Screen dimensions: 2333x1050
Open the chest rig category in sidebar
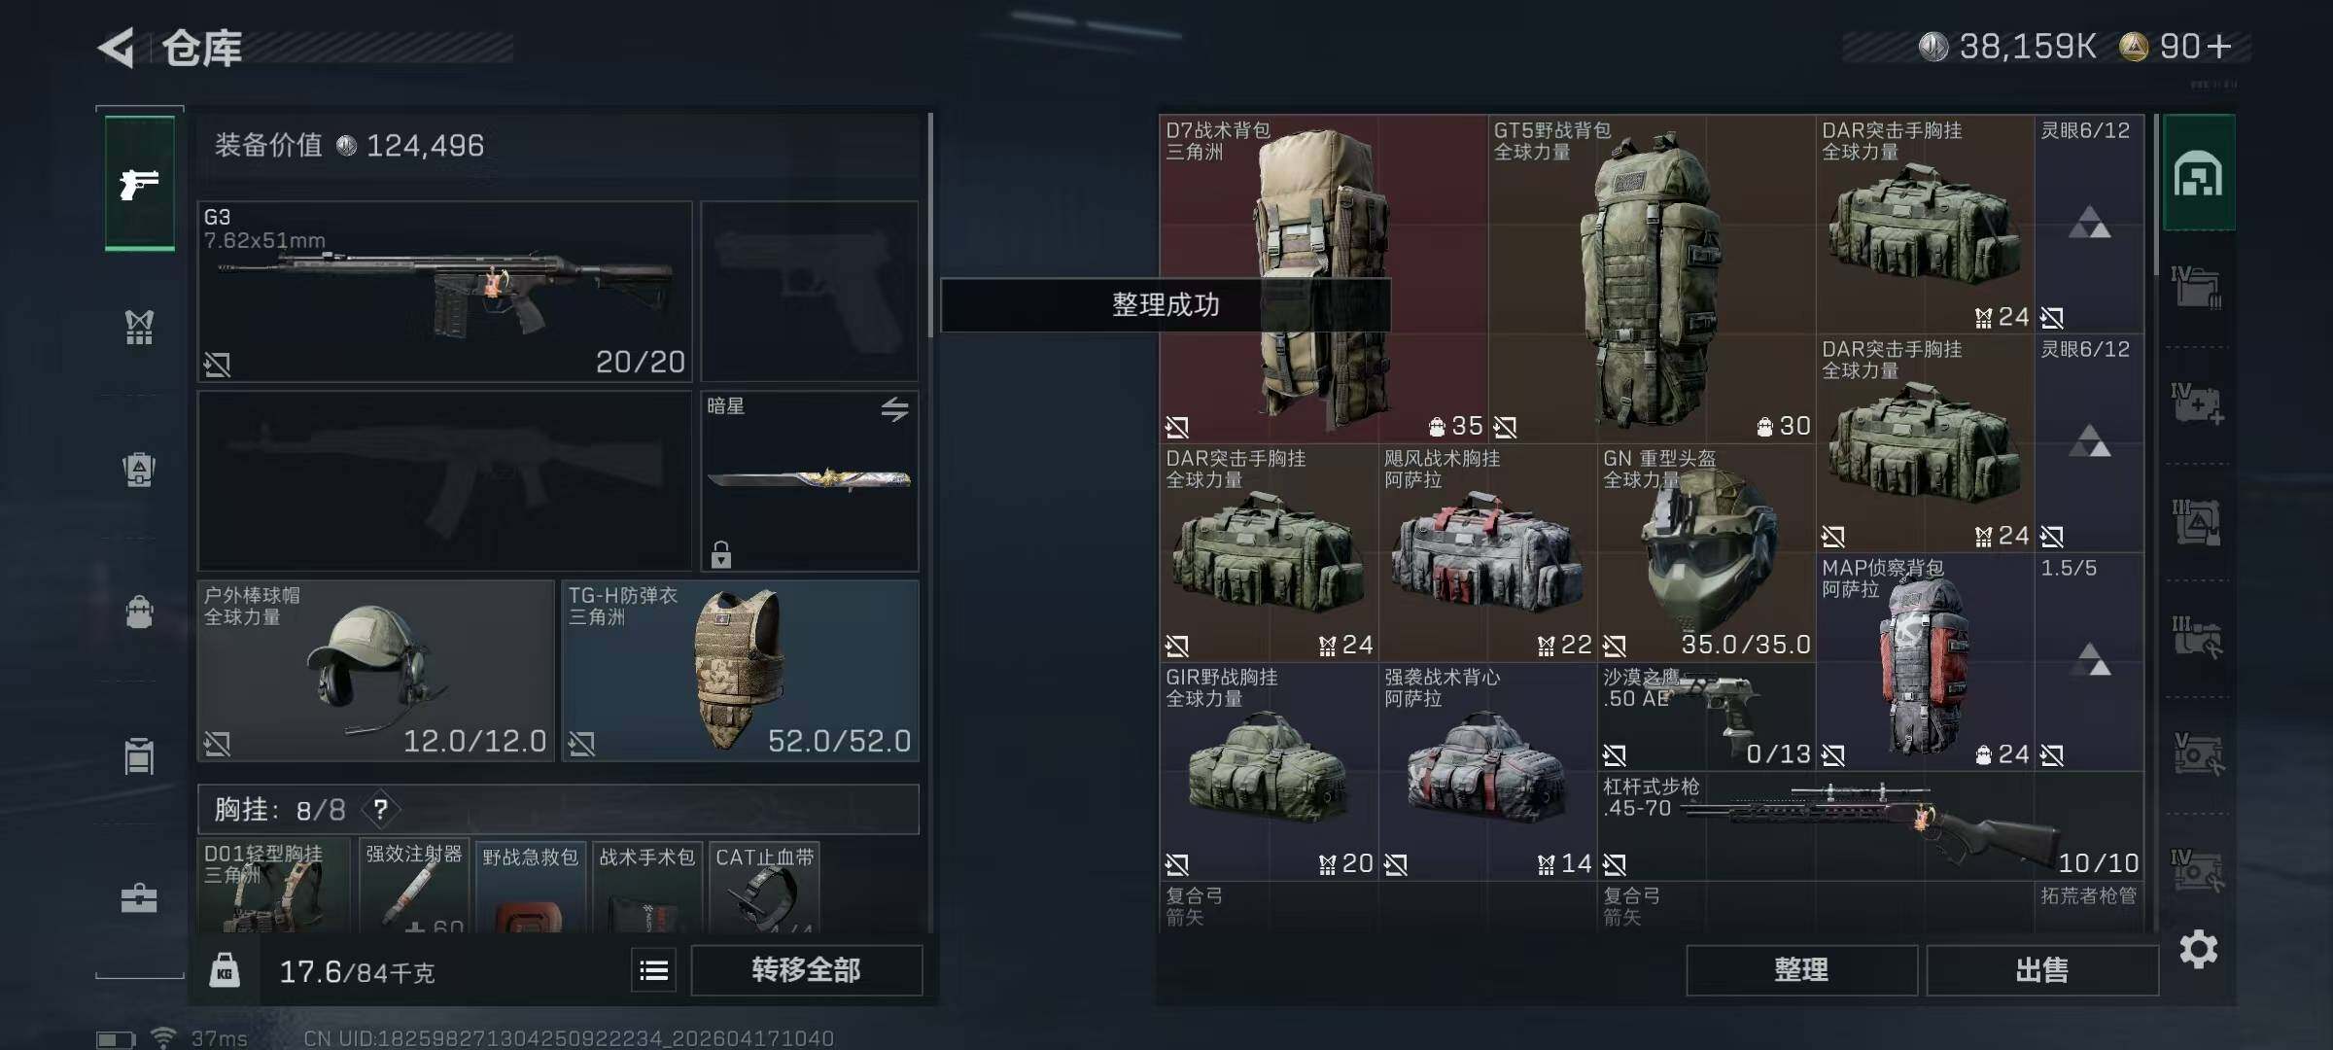[140, 328]
